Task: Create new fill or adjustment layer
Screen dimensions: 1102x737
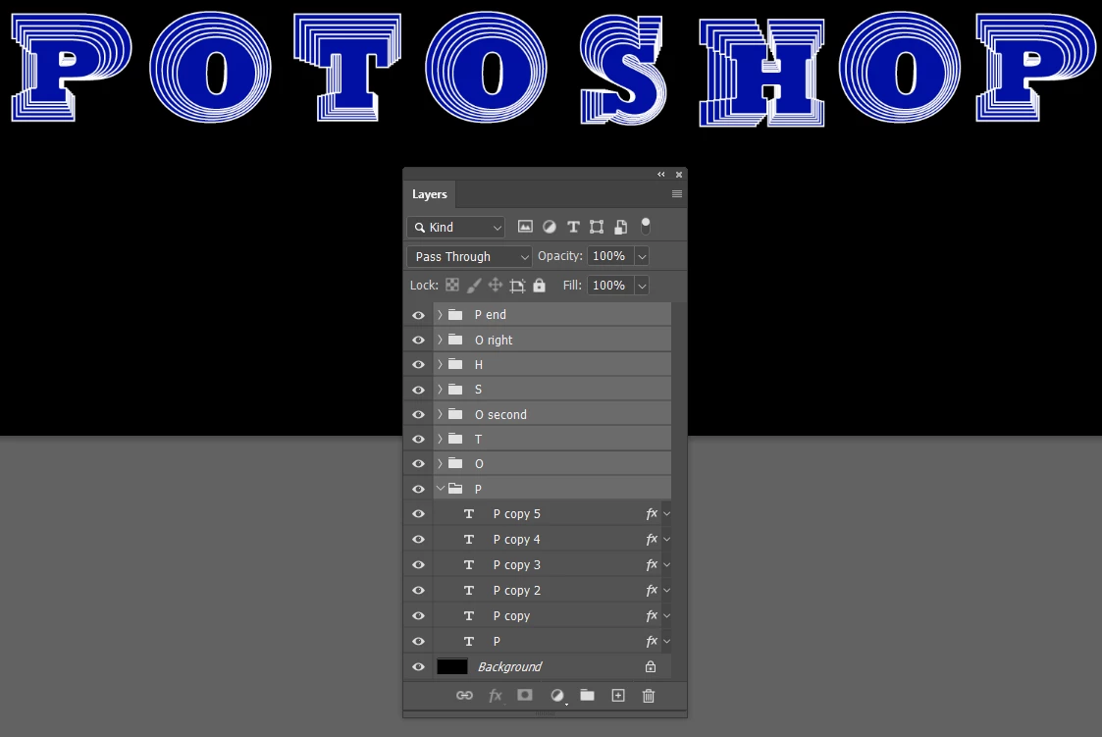Action: tap(557, 695)
